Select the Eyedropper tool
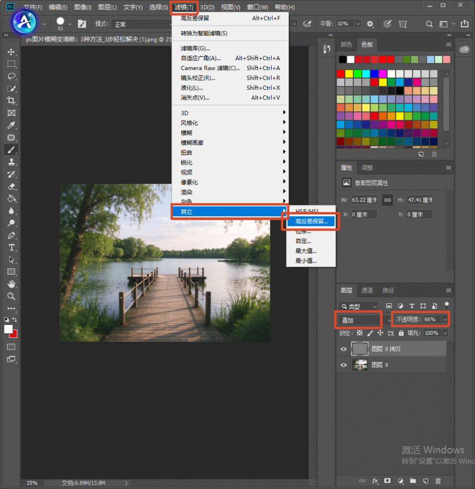The image size is (475, 489). 11,126
